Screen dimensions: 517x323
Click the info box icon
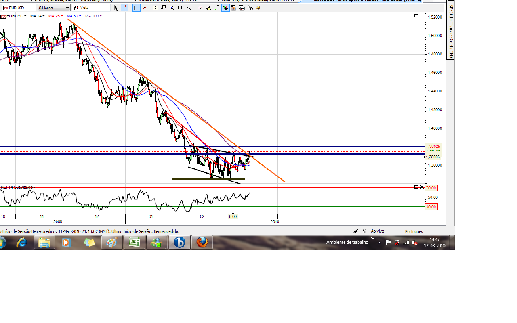click(156, 8)
